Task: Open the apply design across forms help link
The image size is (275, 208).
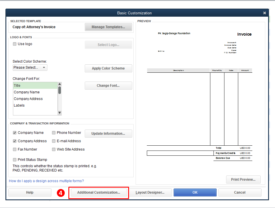Action: pos(46,181)
